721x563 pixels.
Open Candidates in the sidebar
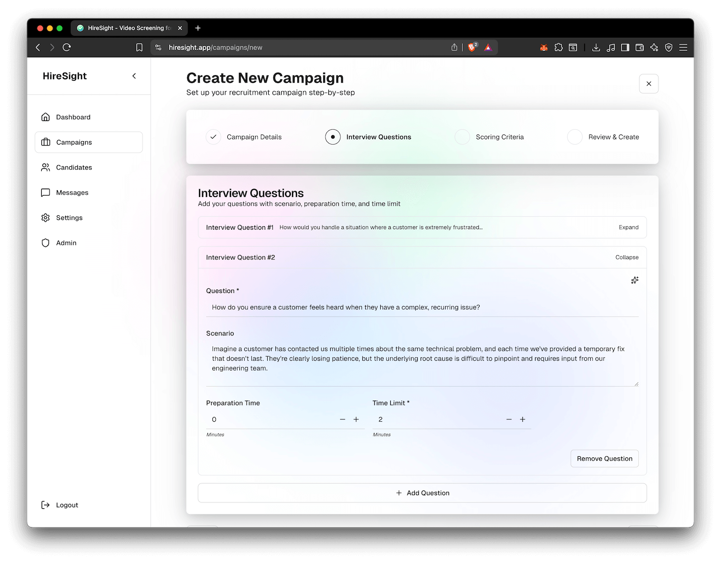74,167
